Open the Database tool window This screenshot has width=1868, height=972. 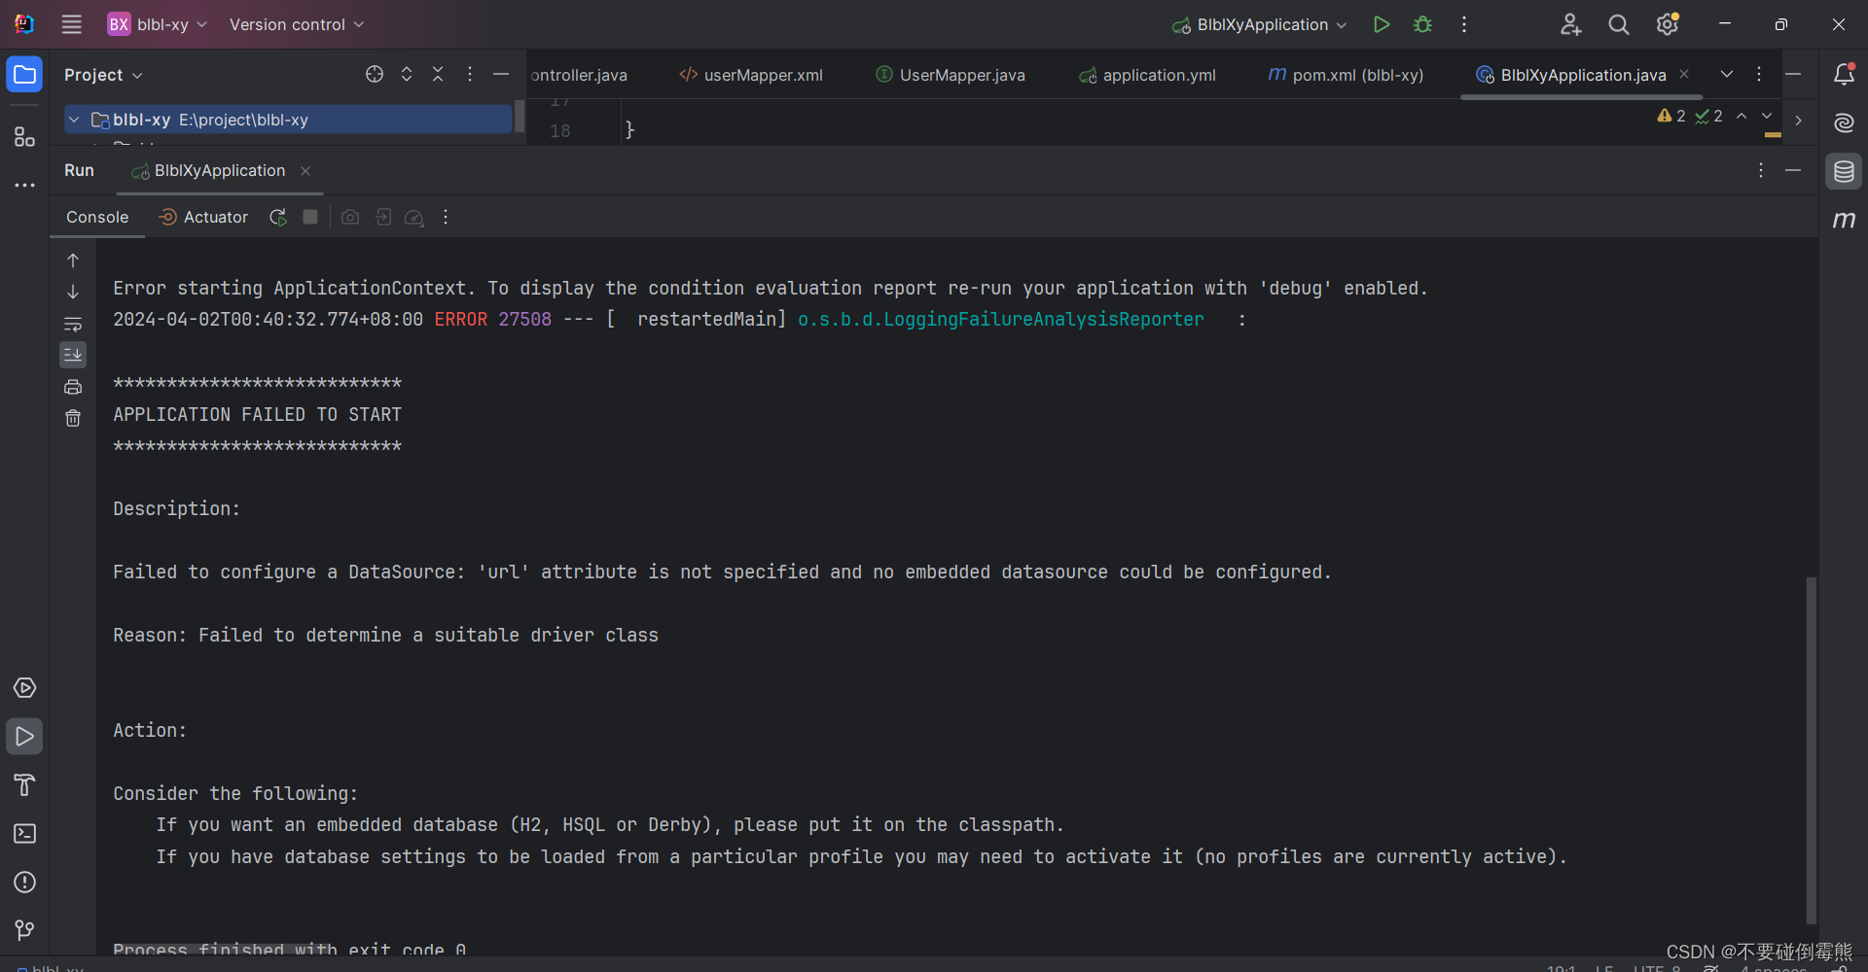tap(1844, 172)
